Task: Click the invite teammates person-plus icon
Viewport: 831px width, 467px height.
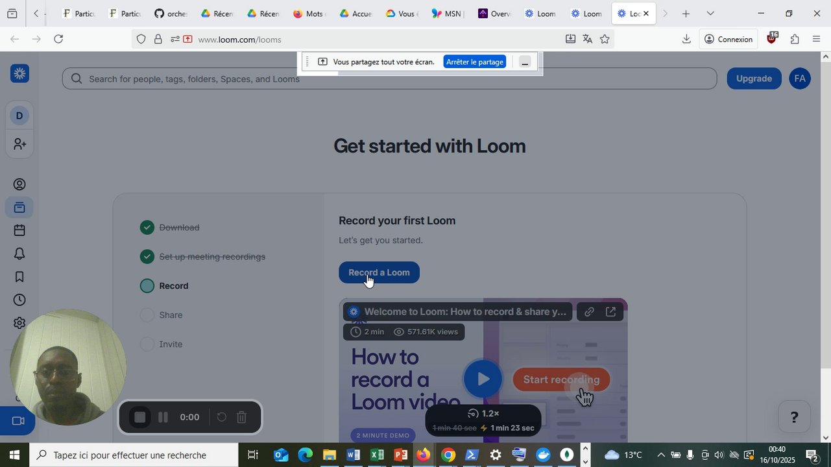Action: coord(19,144)
